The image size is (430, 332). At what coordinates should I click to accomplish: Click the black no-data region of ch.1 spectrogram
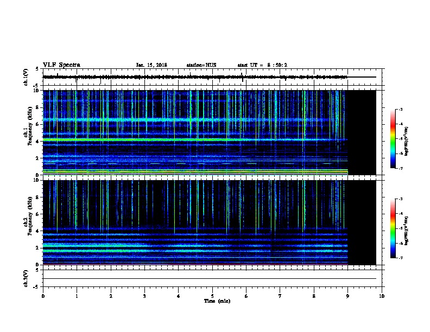[362, 132]
